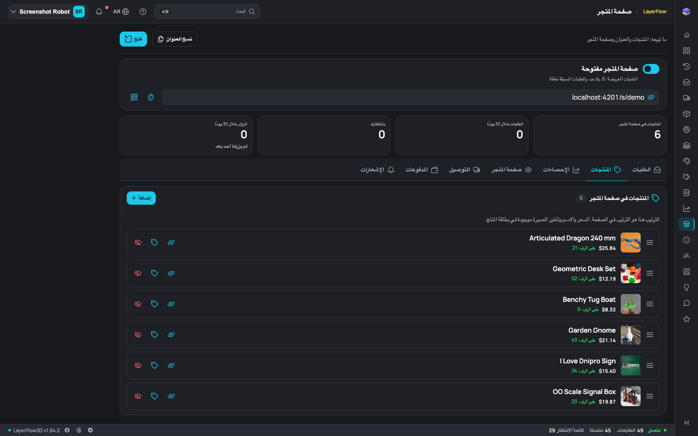Screen dimensions: 698x436
Task: Open the notifications bell in the top bar
Action: (99, 12)
